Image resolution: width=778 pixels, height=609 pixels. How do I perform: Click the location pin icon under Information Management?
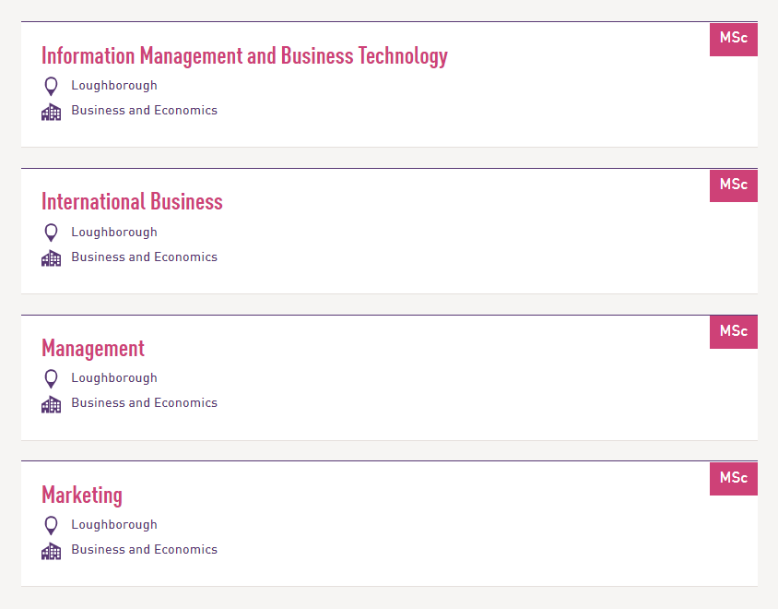(51, 86)
